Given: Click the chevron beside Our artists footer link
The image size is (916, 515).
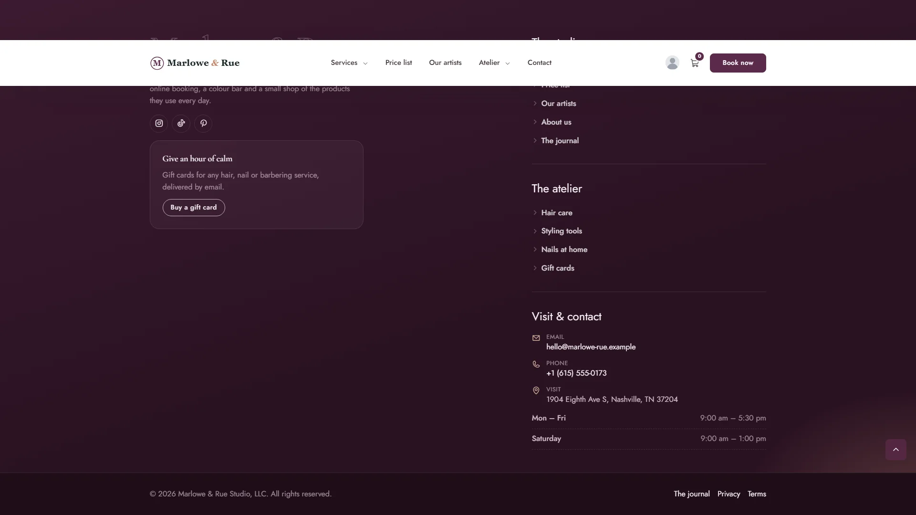Looking at the screenshot, I should click(x=535, y=104).
